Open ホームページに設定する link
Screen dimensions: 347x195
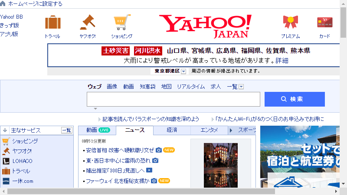point(35,3)
